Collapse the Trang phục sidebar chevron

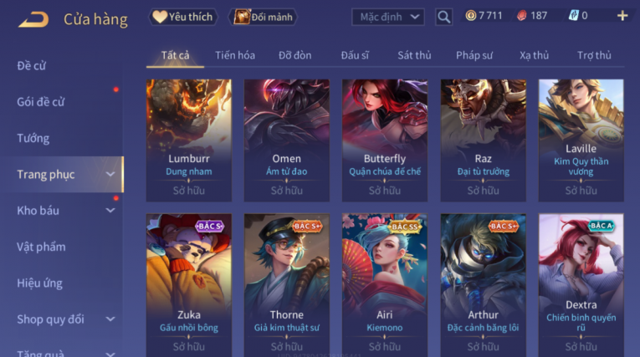[x=110, y=174]
